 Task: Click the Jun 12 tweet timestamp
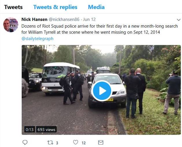click(89, 19)
